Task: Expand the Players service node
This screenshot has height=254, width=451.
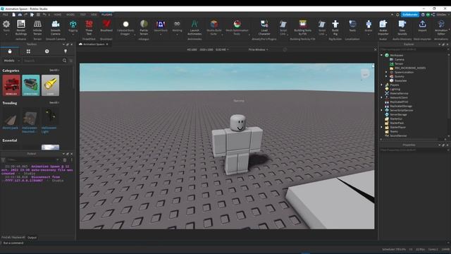Action: pos(382,85)
